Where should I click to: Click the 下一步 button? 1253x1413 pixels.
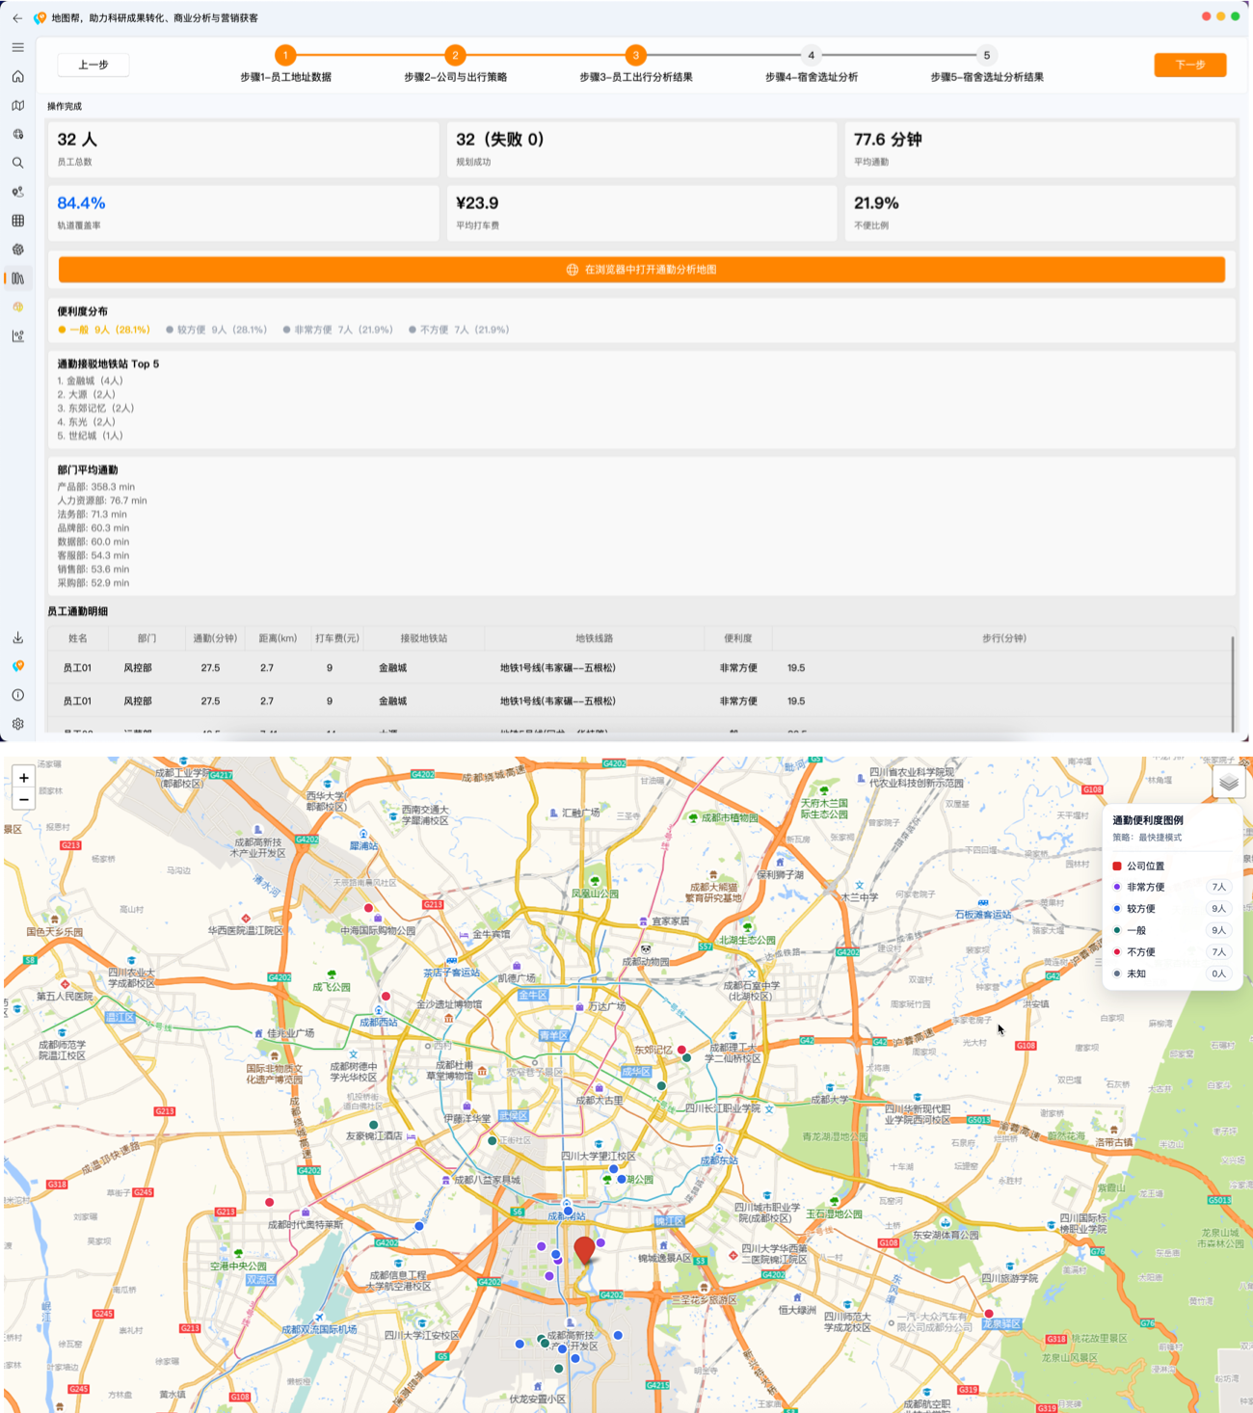tap(1189, 65)
